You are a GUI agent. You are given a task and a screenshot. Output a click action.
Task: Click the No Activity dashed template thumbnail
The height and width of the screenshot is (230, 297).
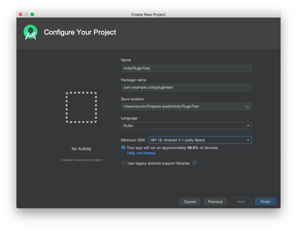[81, 107]
